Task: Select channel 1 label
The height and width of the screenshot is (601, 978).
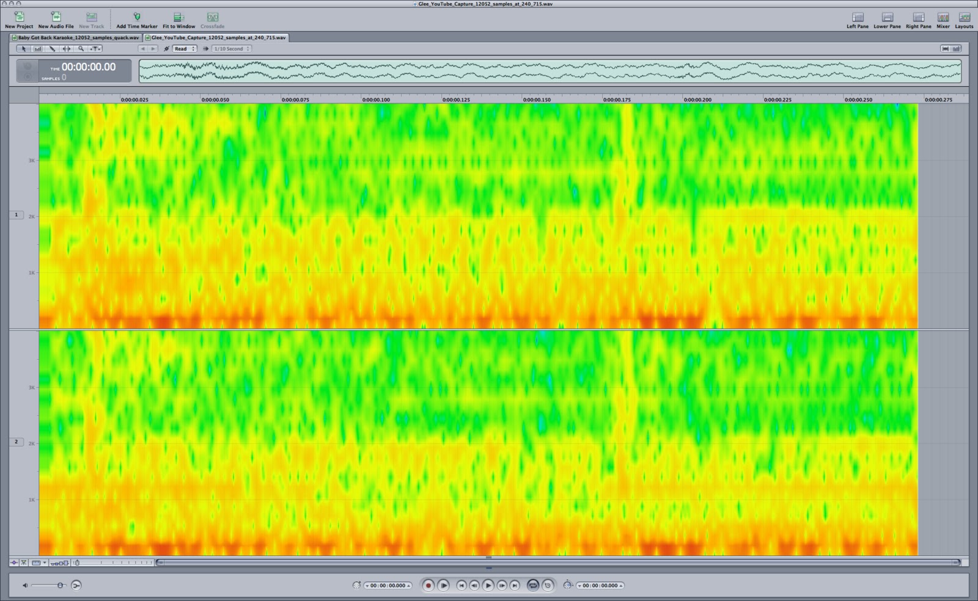Action: [x=17, y=215]
